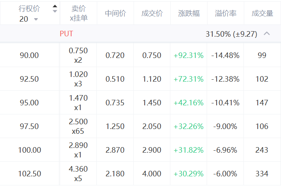Click the +42.16% change value
Viewport: 281px width, 187px height.
pyautogui.click(x=189, y=103)
